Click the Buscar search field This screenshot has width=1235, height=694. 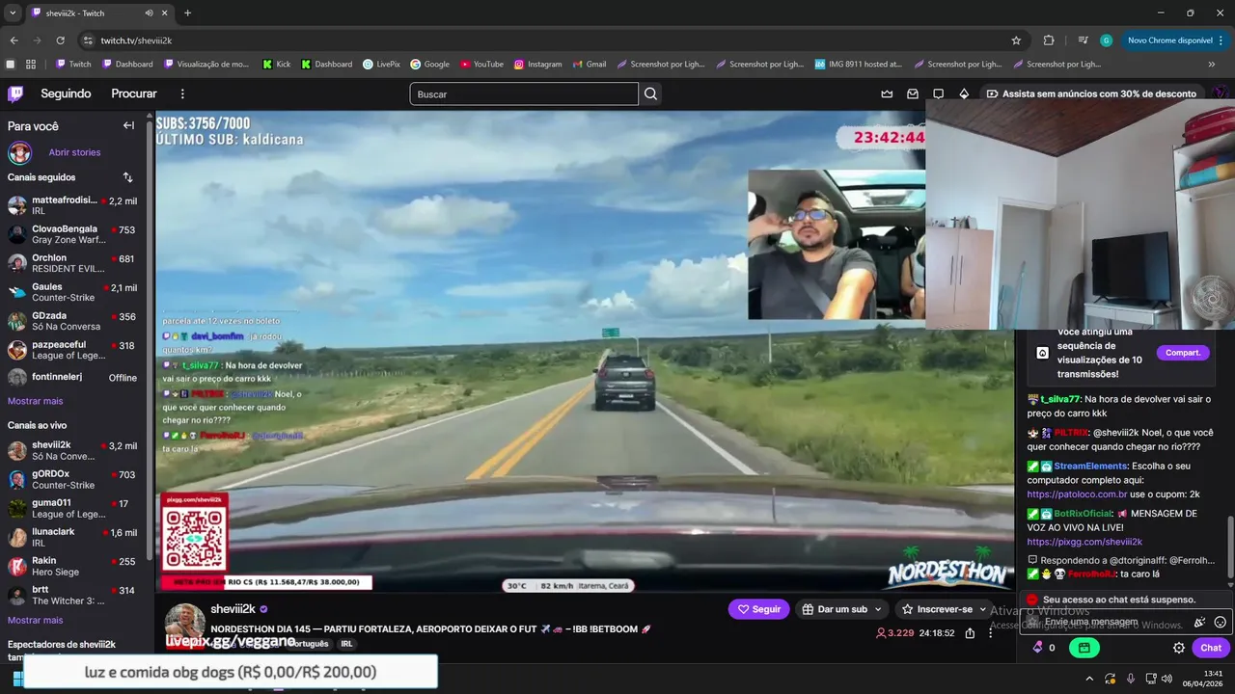coord(524,93)
